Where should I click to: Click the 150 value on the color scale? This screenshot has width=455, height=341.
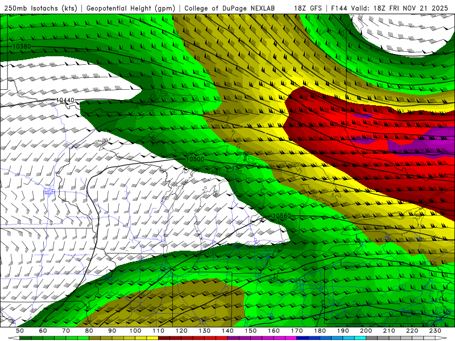click(x=251, y=331)
